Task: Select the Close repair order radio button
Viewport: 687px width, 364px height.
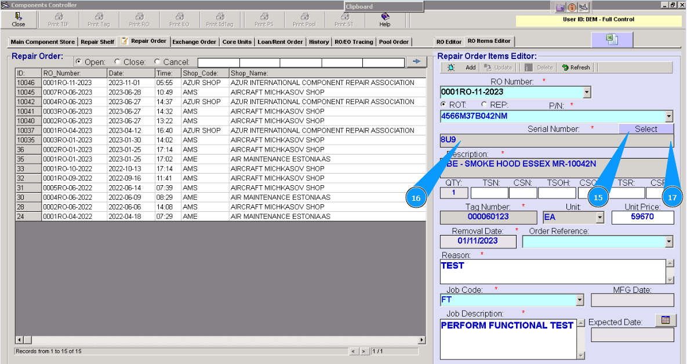Action: (x=118, y=62)
